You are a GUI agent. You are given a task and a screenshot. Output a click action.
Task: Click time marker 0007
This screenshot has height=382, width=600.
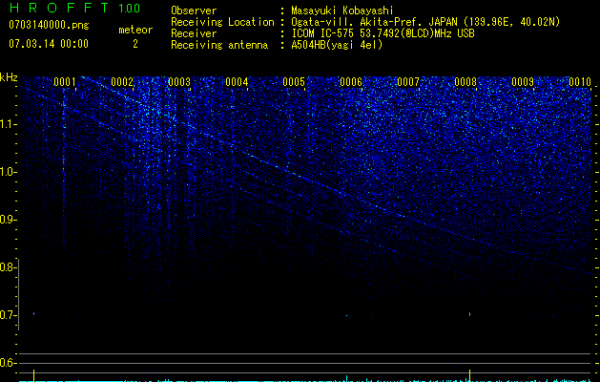[408, 81]
